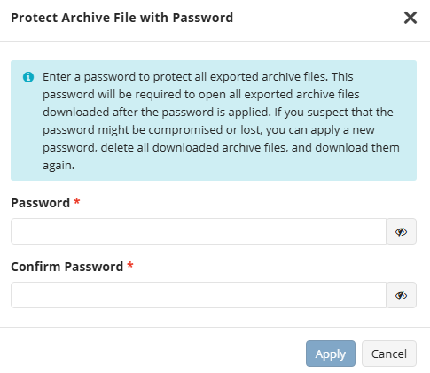The height and width of the screenshot is (373, 430).
Task: Dismiss dialog using the X icon
Action: 410,18
